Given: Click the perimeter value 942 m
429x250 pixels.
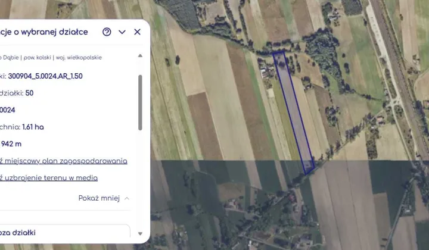Looking at the screenshot, I should pos(11,144).
